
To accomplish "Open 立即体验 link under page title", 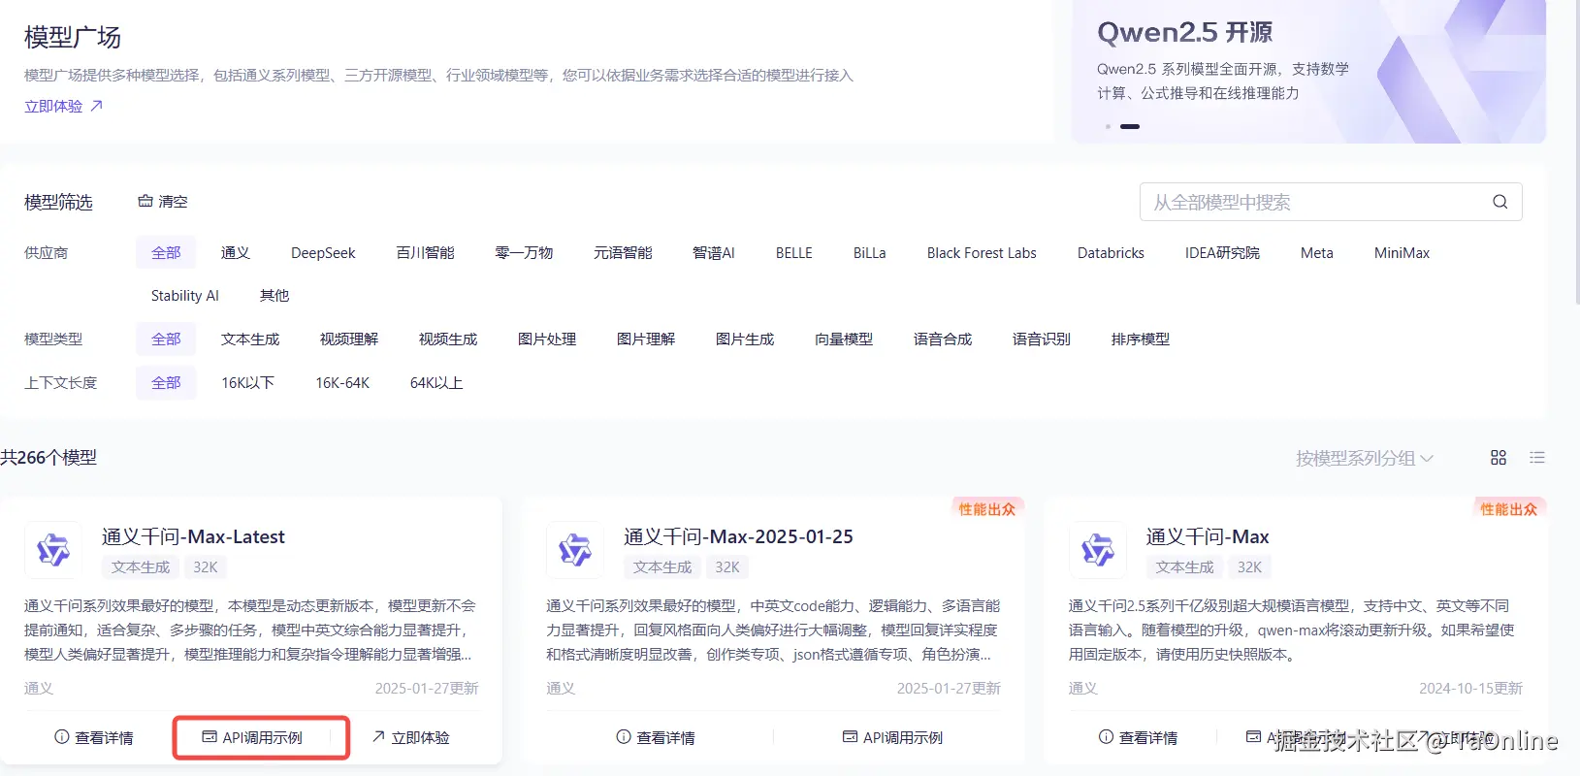I will click(x=63, y=106).
